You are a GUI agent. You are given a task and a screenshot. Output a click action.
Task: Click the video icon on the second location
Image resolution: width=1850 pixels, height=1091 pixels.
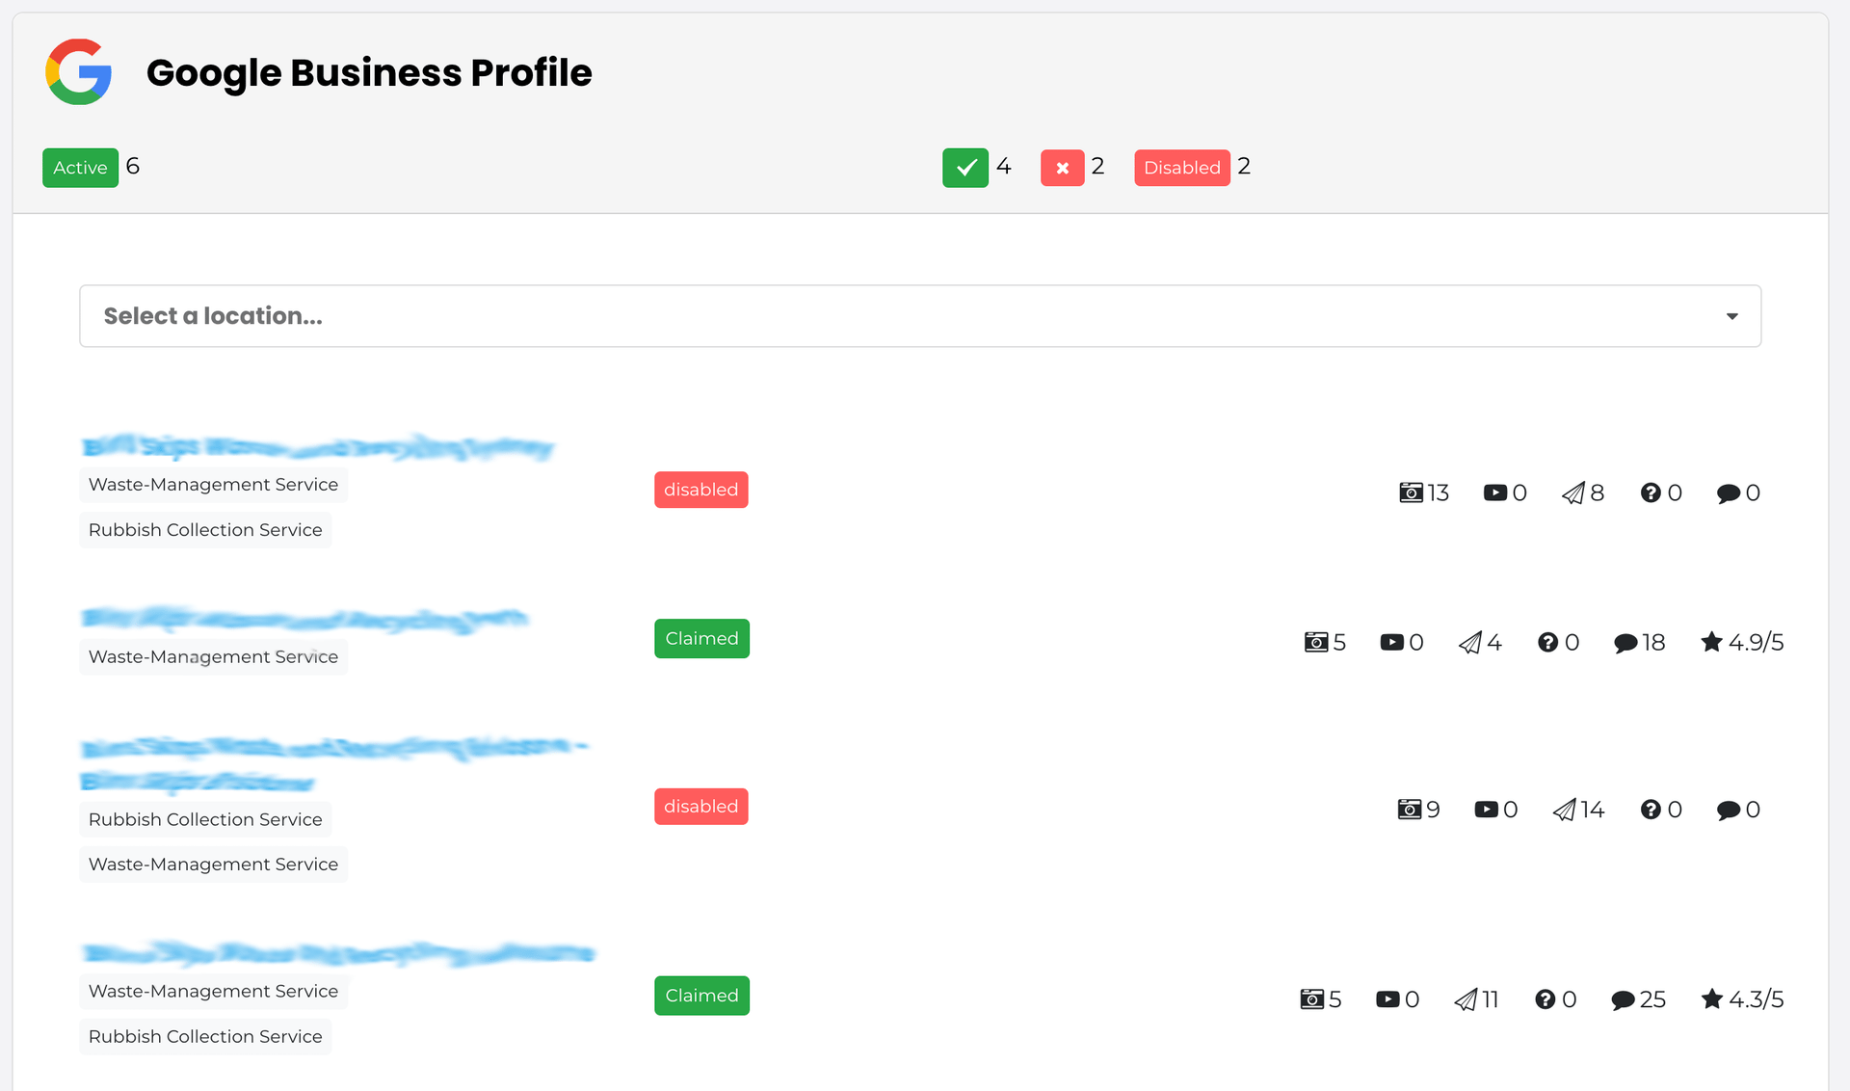pos(1393,642)
